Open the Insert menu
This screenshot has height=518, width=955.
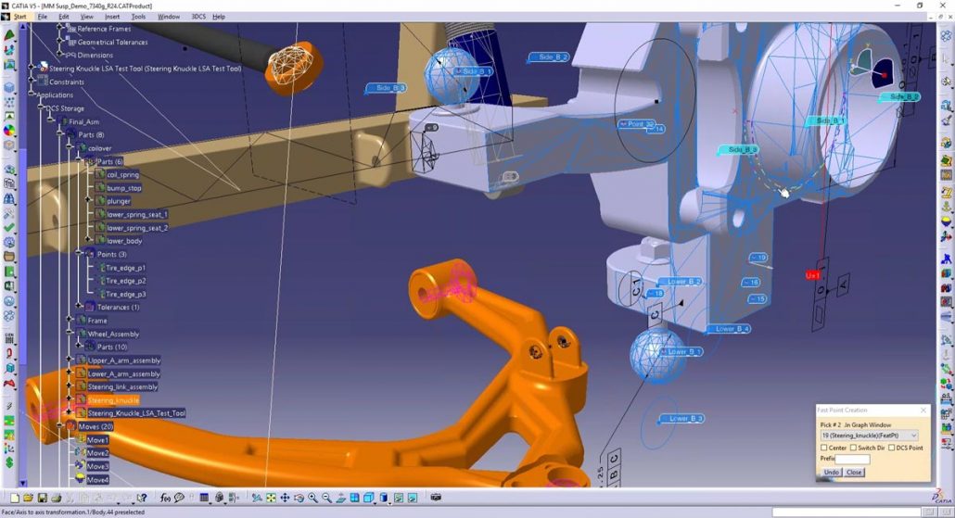click(111, 17)
